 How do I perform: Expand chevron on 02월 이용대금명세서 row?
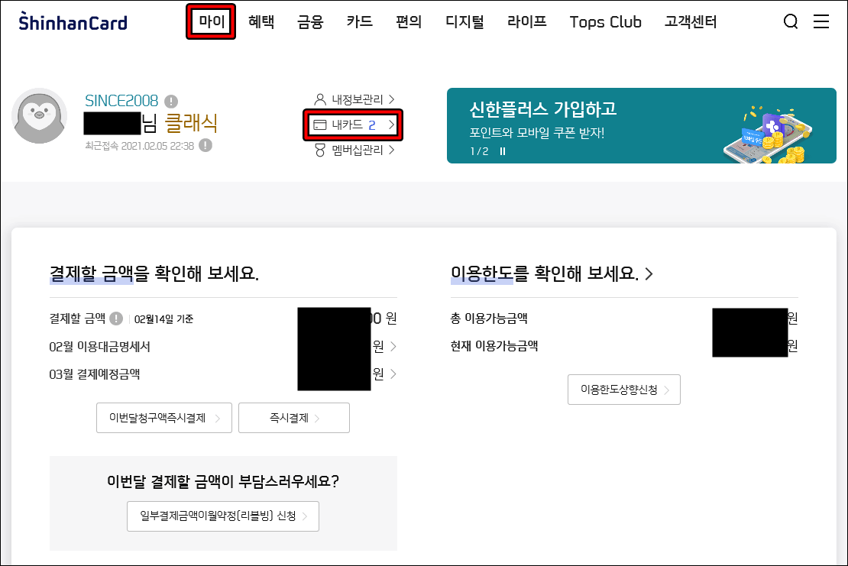click(x=393, y=347)
